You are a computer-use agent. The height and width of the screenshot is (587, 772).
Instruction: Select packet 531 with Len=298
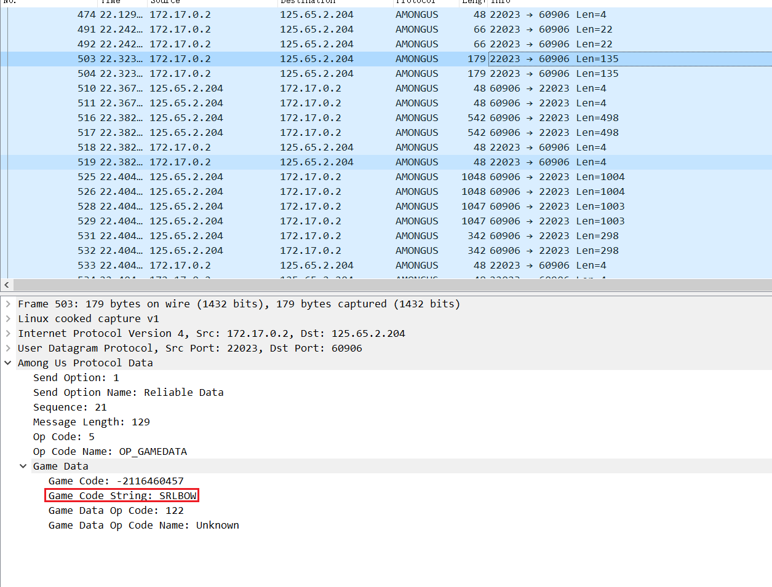coord(386,236)
